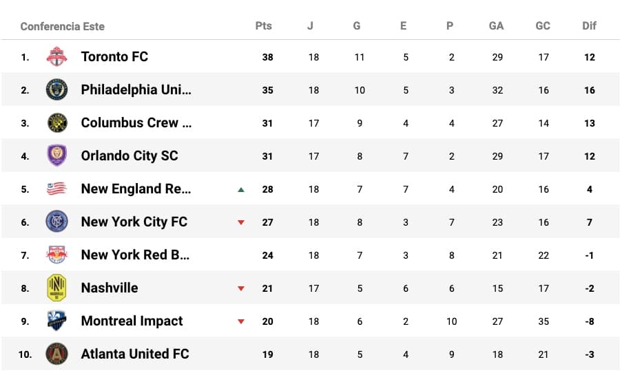
Task: Open the Montreal Impact team link
Action: pyautogui.click(x=132, y=321)
